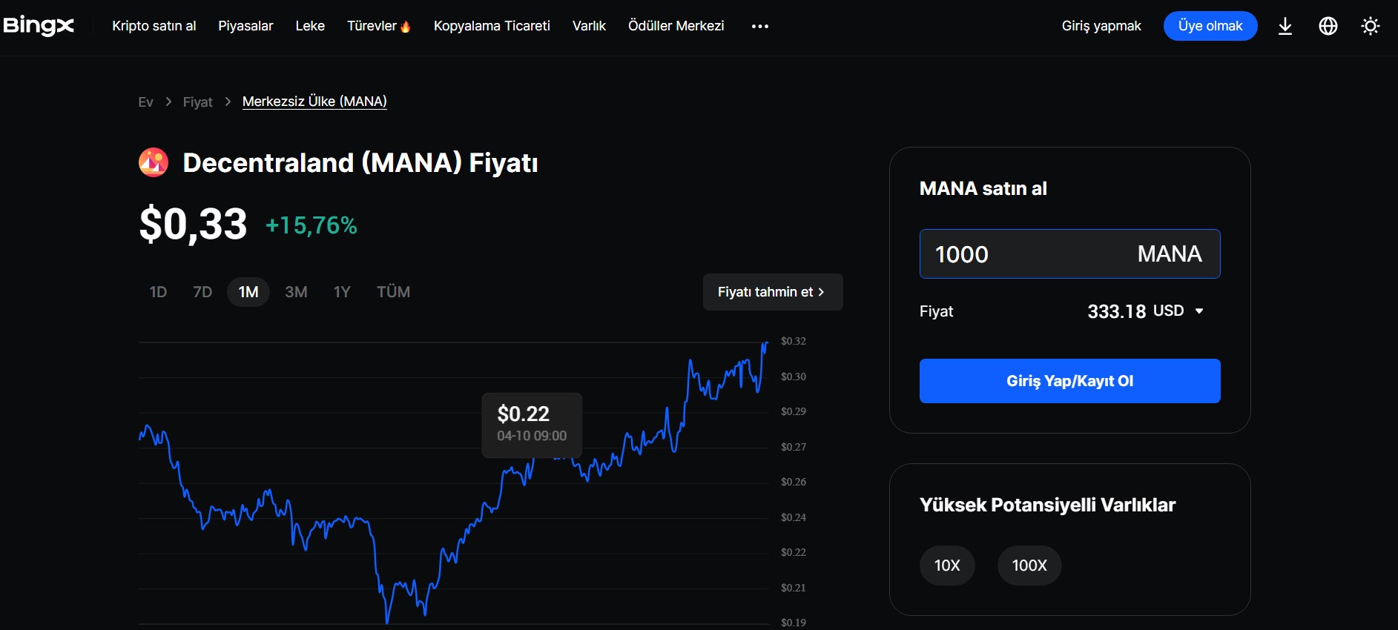Open the download app icon
Viewport: 1398px width, 630px height.
click(x=1285, y=27)
